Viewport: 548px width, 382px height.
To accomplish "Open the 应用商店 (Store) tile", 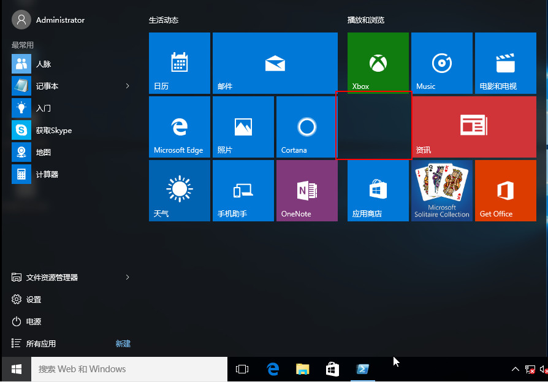I will [x=378, y=190].
